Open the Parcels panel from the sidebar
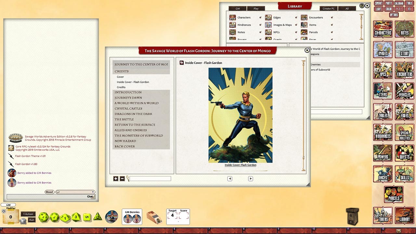Screen dimensions: 416x234 click(x=394, y=194)
